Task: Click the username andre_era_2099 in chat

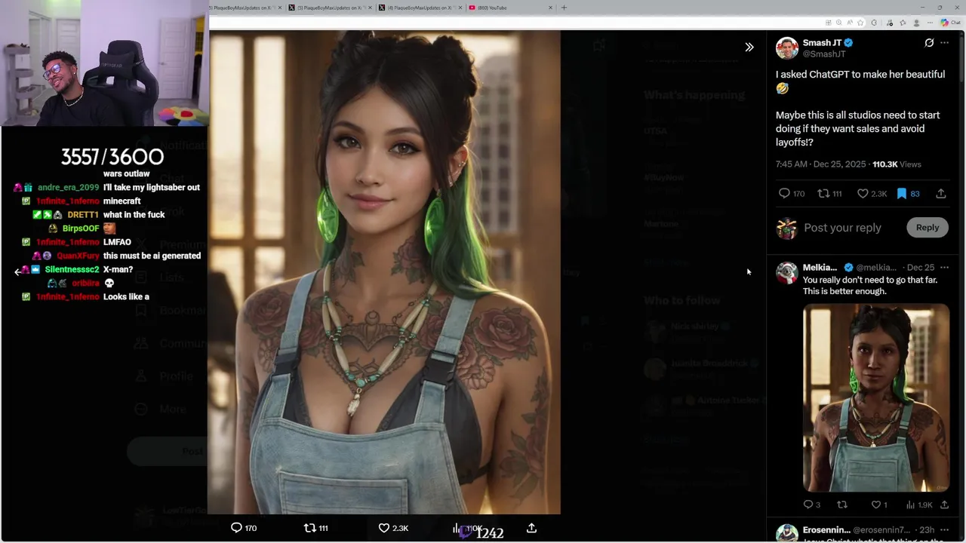Action: pyautogui.click(x=68, y=187)
